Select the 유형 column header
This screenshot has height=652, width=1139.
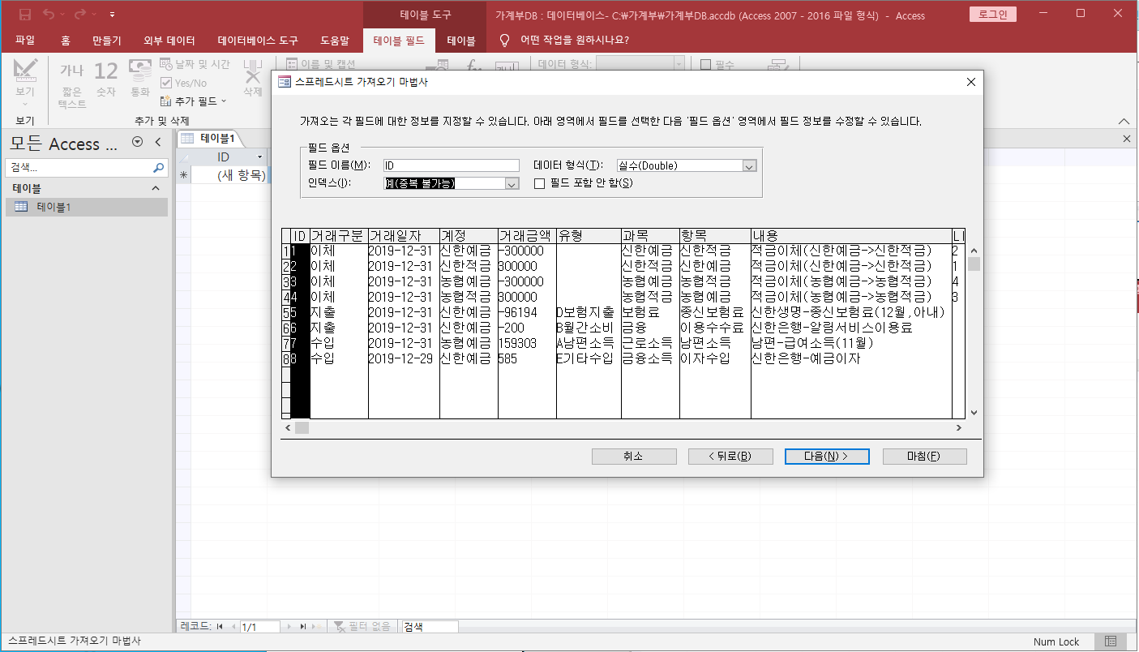(589, 236)
